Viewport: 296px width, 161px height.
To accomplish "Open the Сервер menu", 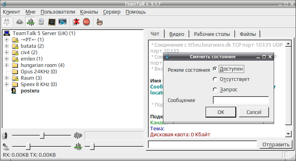I will (x=112, y=12).
